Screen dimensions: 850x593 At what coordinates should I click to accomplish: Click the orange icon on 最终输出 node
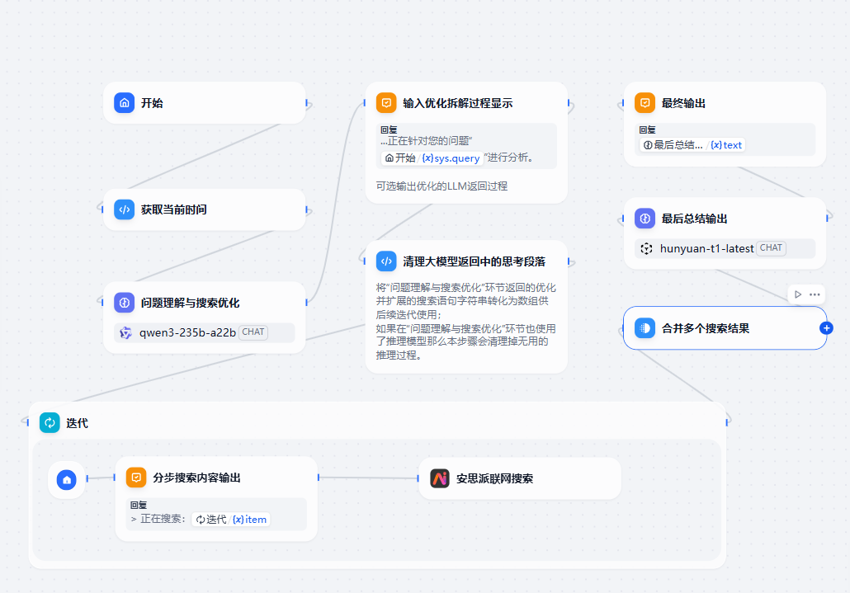(645, 103)
